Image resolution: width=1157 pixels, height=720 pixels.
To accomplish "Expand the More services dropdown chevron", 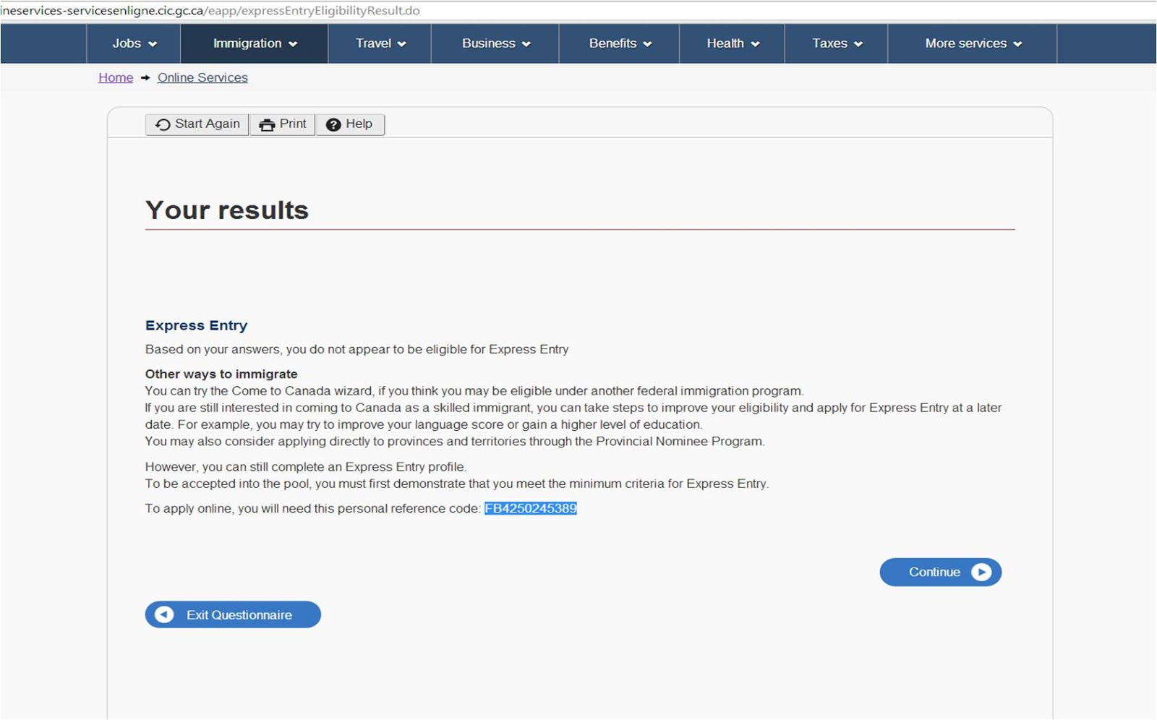I will [1017, 44].
